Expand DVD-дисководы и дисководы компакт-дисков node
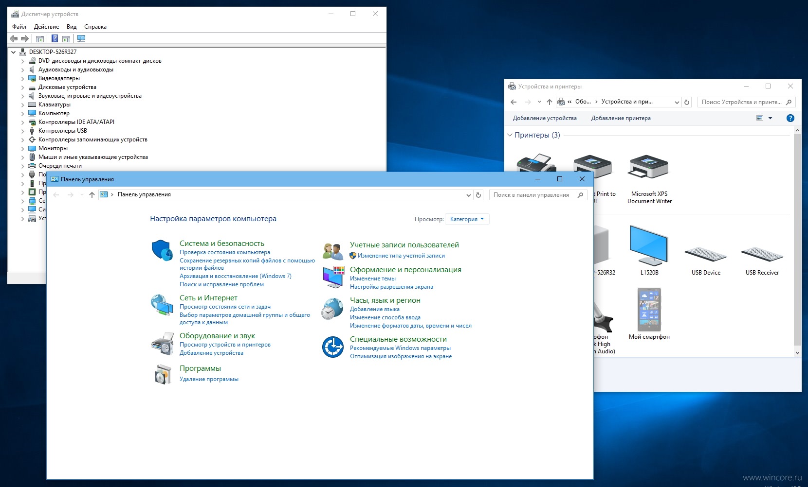 click(22, 61)
